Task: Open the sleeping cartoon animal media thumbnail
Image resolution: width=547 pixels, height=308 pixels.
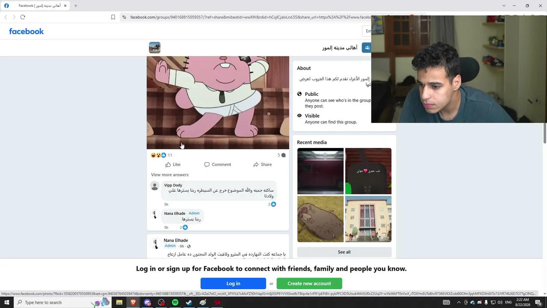Action: pyautogui.click(x=321, y=219)
